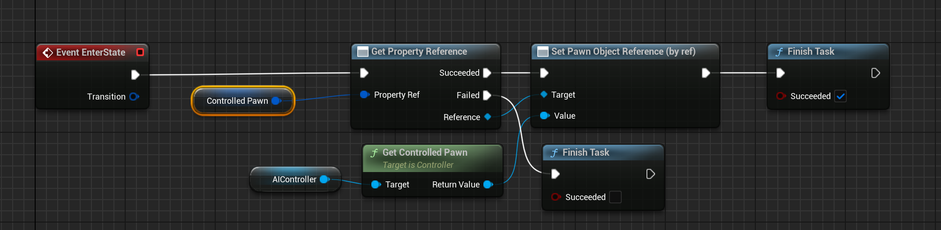This screenshot has width=941, height=230.
Task: Click the Value input pin on the Set Pawn node
Action: pos(544,116)
